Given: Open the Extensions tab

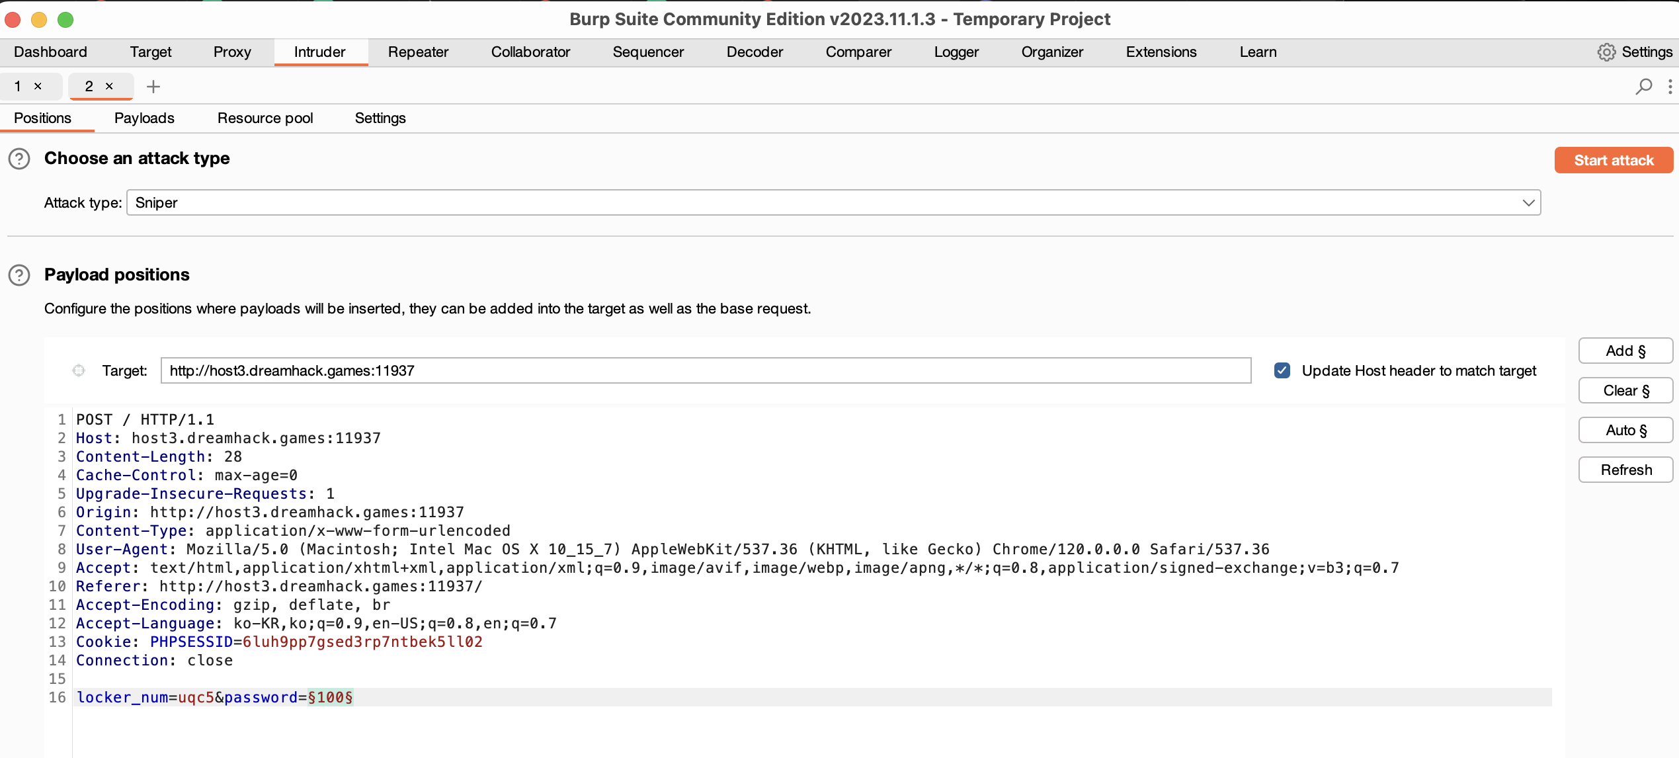Looking at the screenshot, I should (x=1161, y=52).
